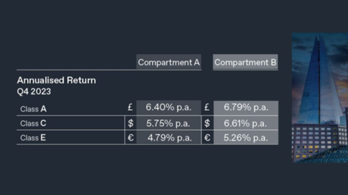Click the dollar symbol for Compartment B
348x195 pixels.
pos(207,123)
